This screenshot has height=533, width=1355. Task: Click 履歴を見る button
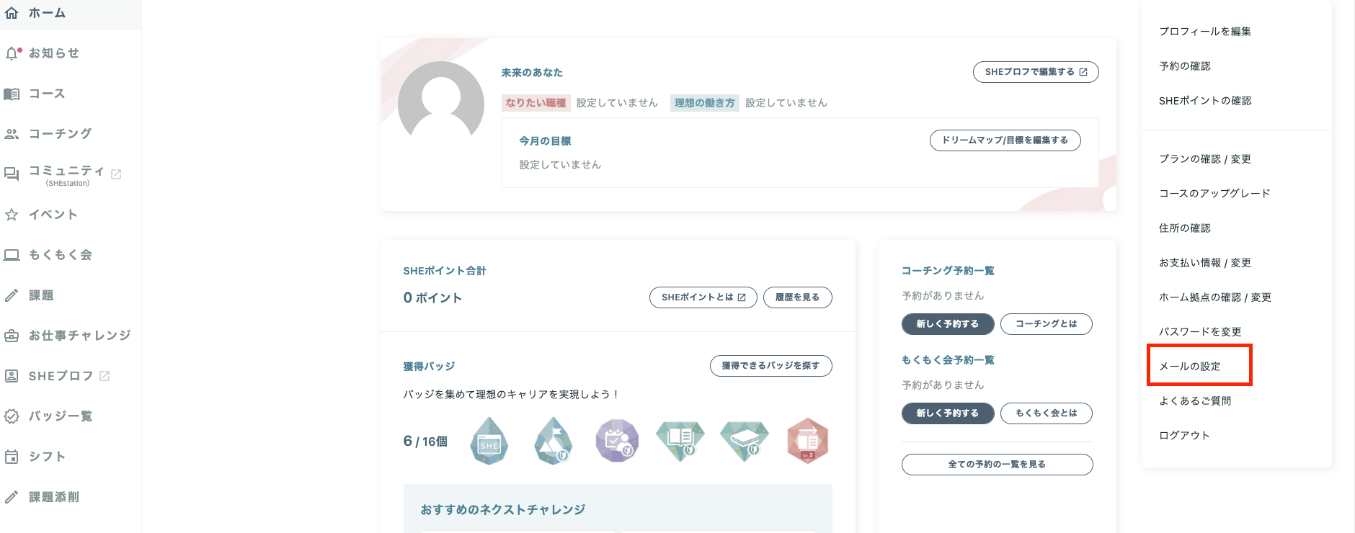coord(797,297)
